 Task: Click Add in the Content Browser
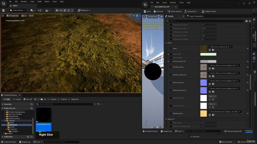[x=7, y=99]
